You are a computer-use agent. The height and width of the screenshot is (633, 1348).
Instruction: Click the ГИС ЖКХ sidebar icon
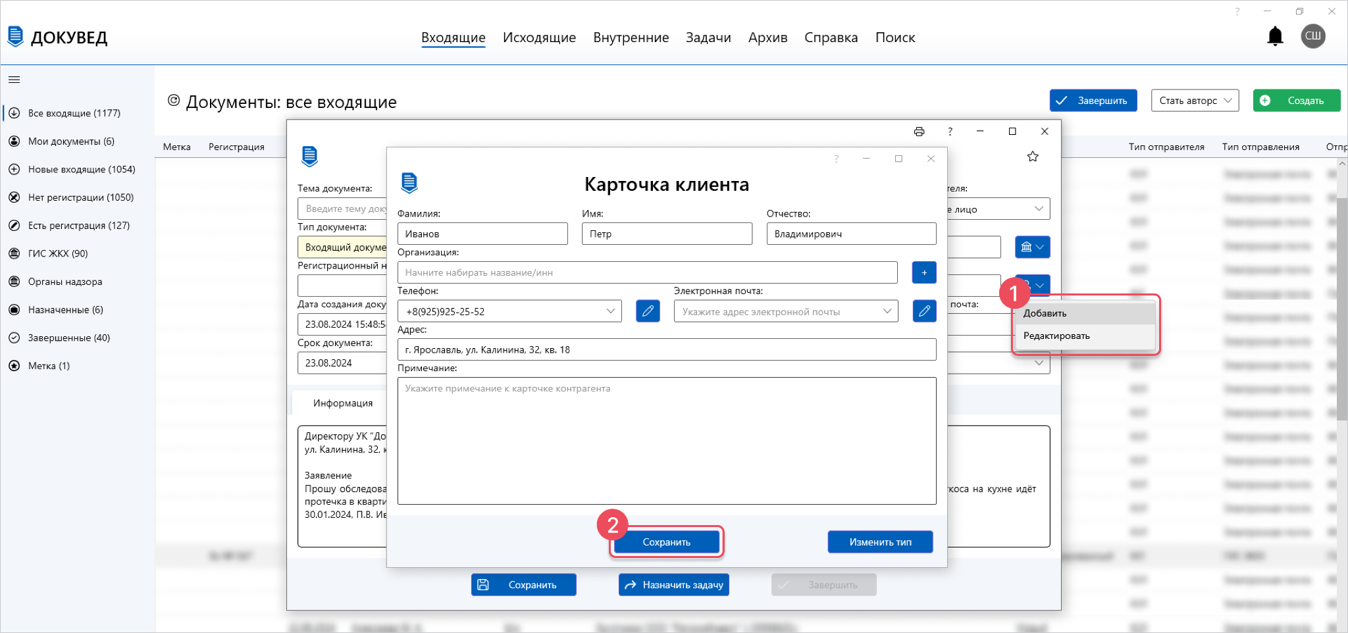coord(14,253)
